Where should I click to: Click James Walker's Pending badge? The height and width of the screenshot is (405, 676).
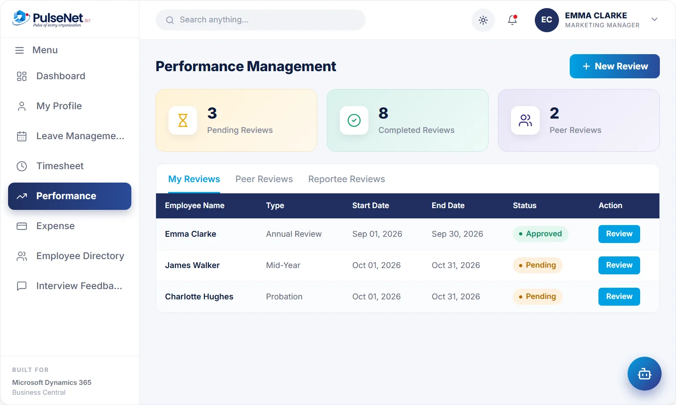(x=537, y=265)
